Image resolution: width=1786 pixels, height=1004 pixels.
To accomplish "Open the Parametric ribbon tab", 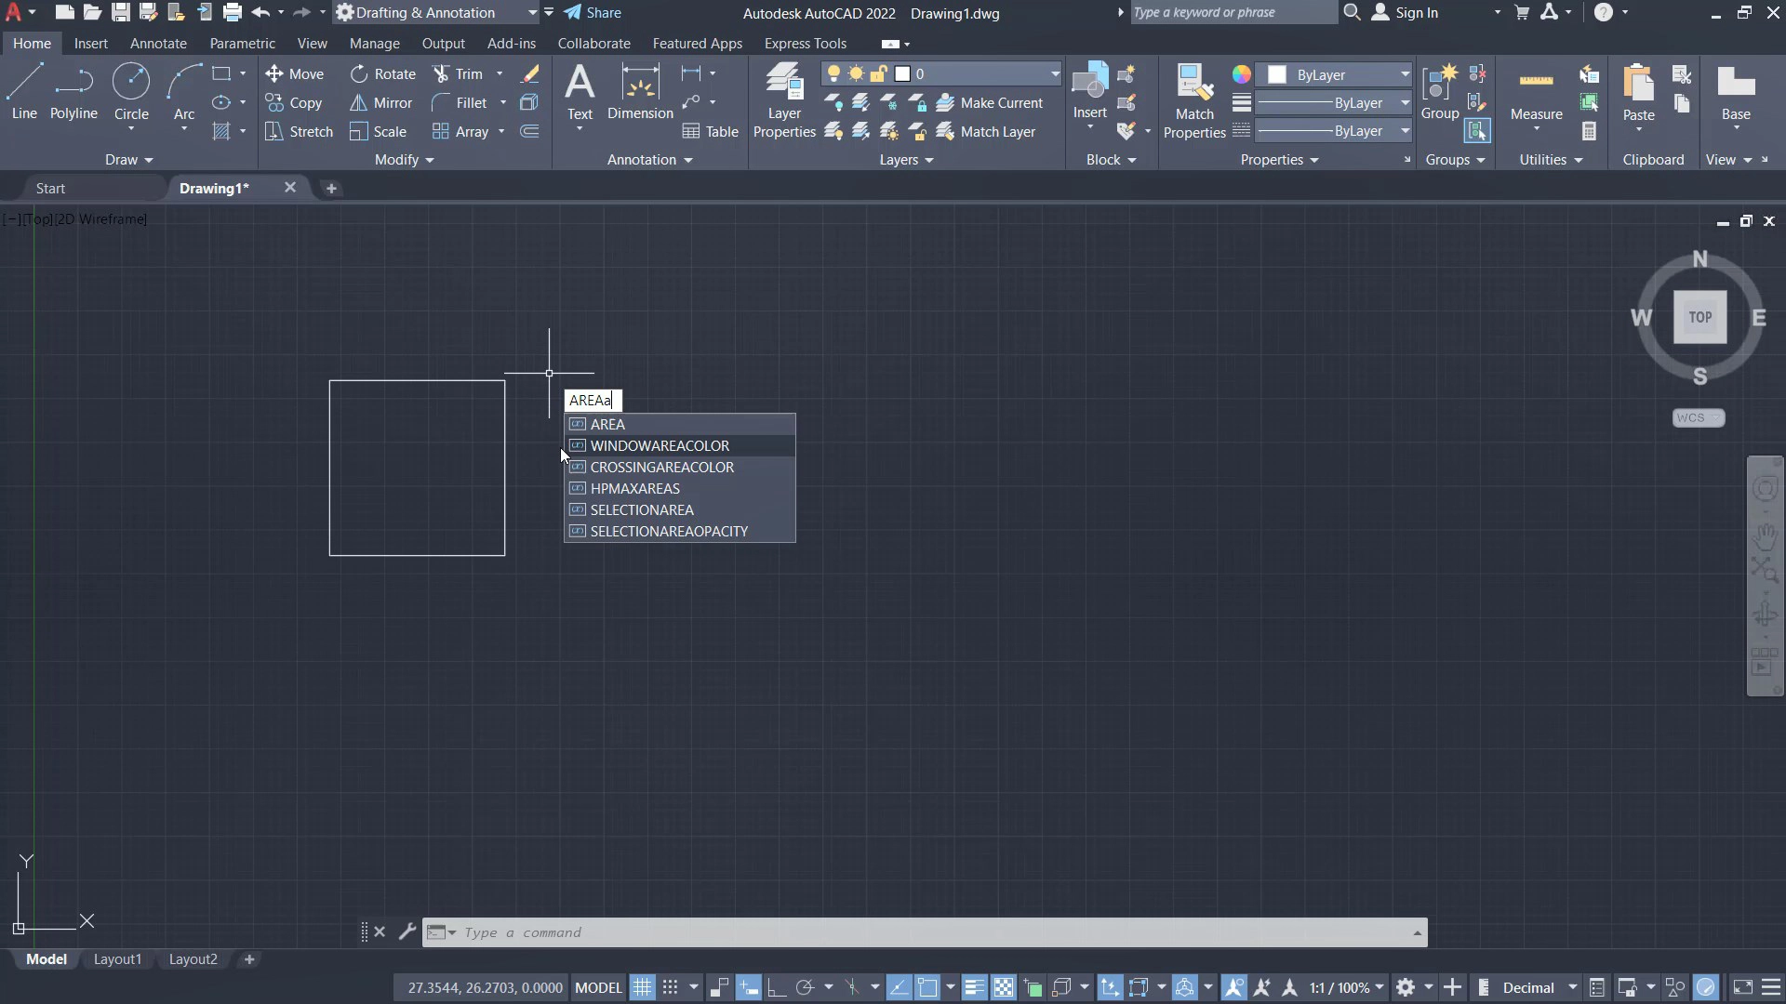I will click(x=242, y=43).
